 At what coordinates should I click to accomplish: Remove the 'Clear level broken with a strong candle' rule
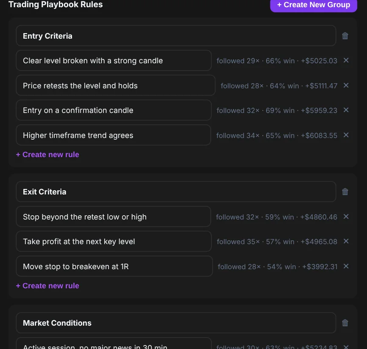pyautogui.click(x=346, y=60)
